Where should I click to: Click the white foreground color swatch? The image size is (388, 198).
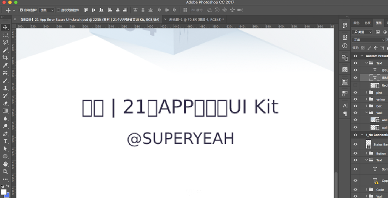3,192
